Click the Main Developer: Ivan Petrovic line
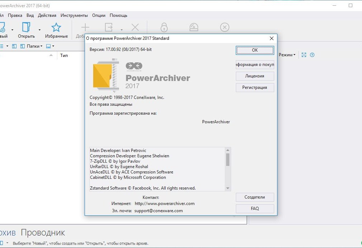The image size is (362, 248). (118, 151)
